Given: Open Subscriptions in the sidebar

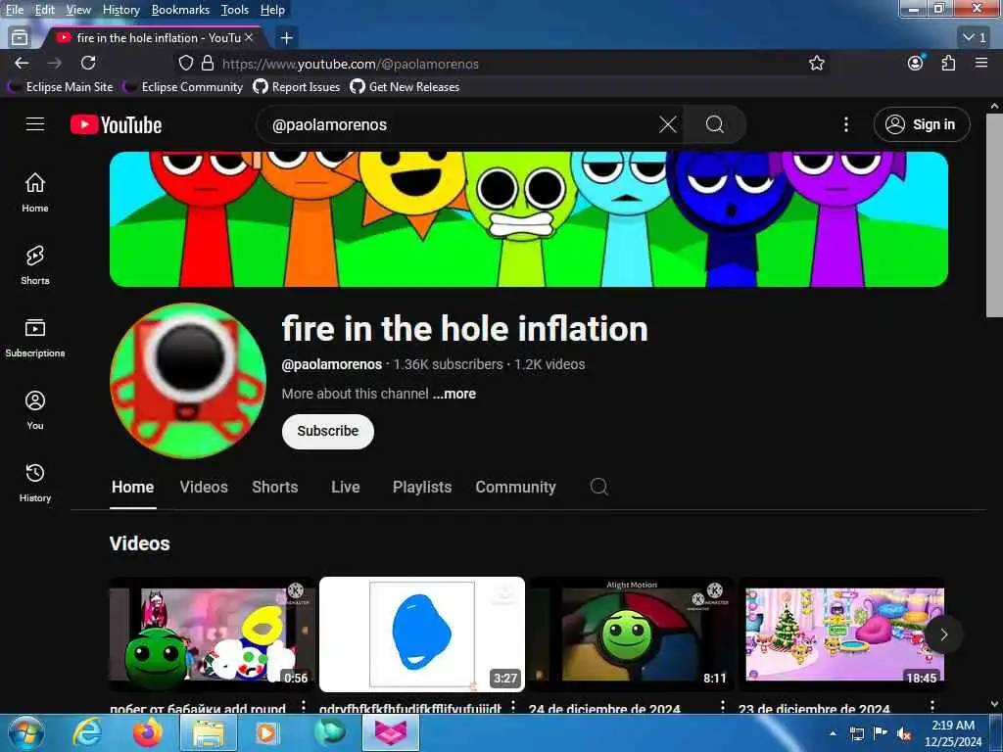Looking at the screenshot, I should (x=35, y=338).
